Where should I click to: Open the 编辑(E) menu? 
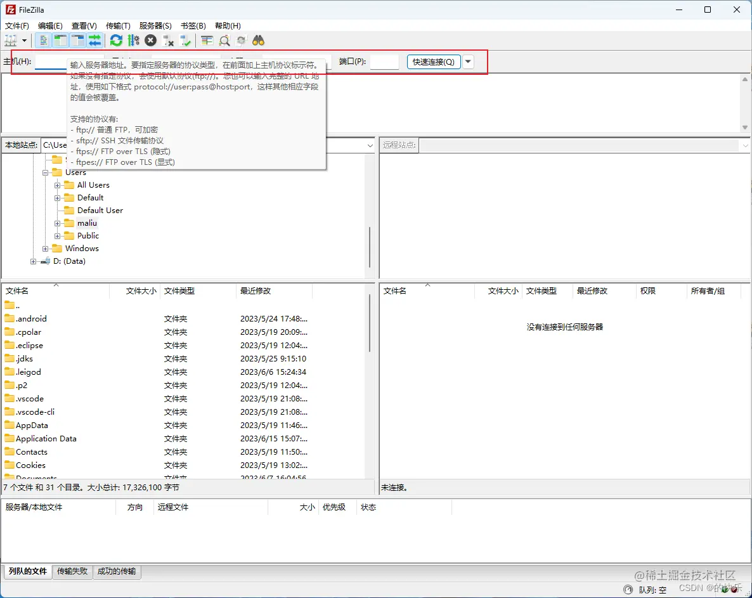[x=50, y=25]
